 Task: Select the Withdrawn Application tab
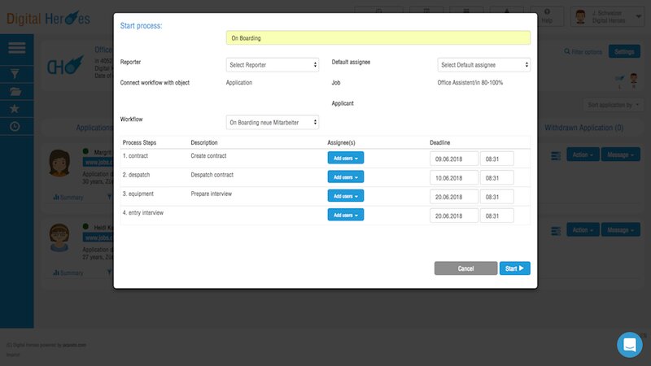pos(583,129)
